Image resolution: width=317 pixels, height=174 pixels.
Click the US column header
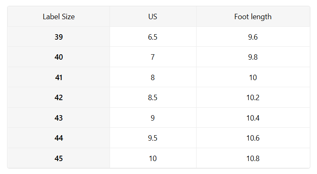pyautogui.click(x=153, y=17)
